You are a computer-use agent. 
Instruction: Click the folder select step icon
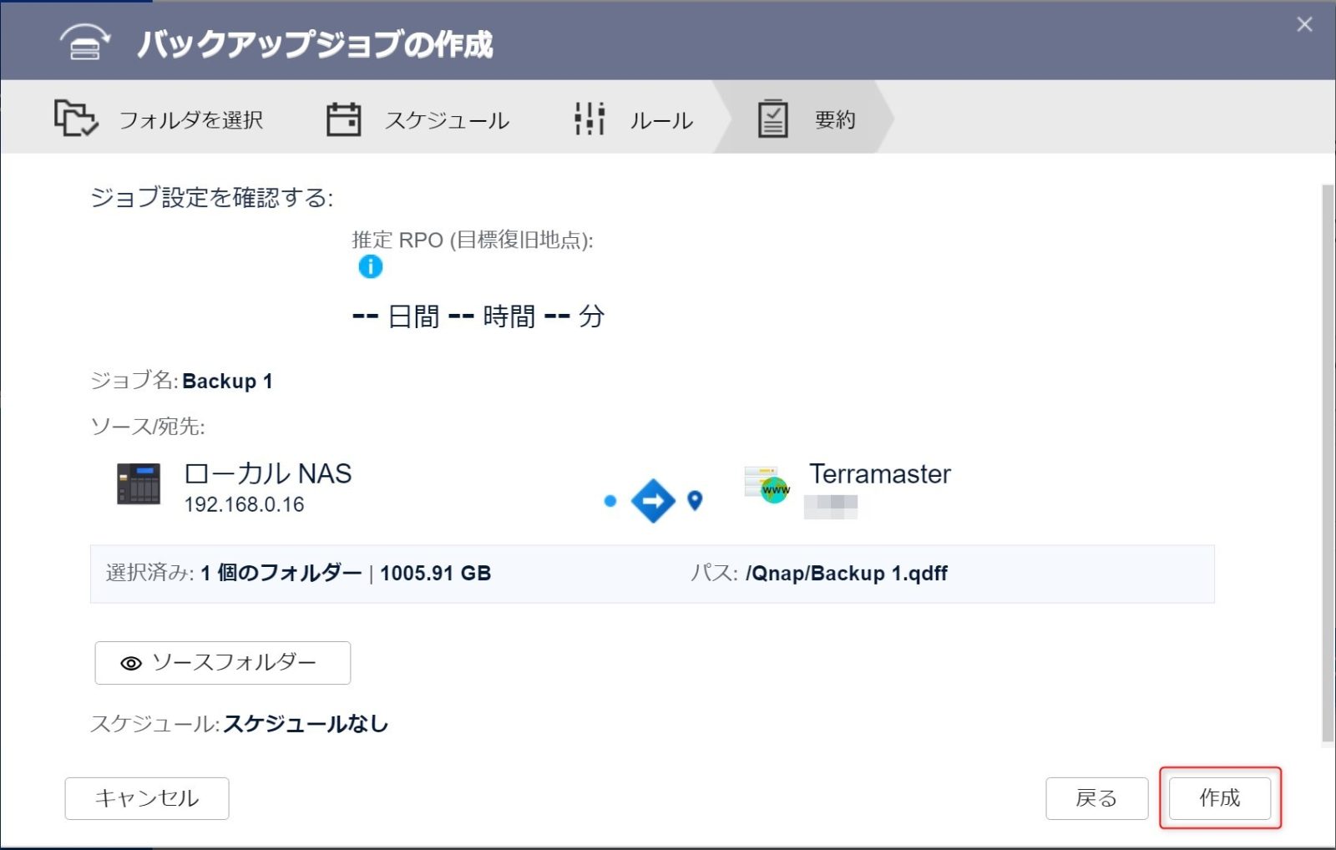[x=75, y=118]
